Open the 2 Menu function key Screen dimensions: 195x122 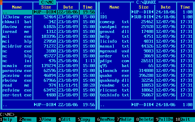[x=28, y=120]
